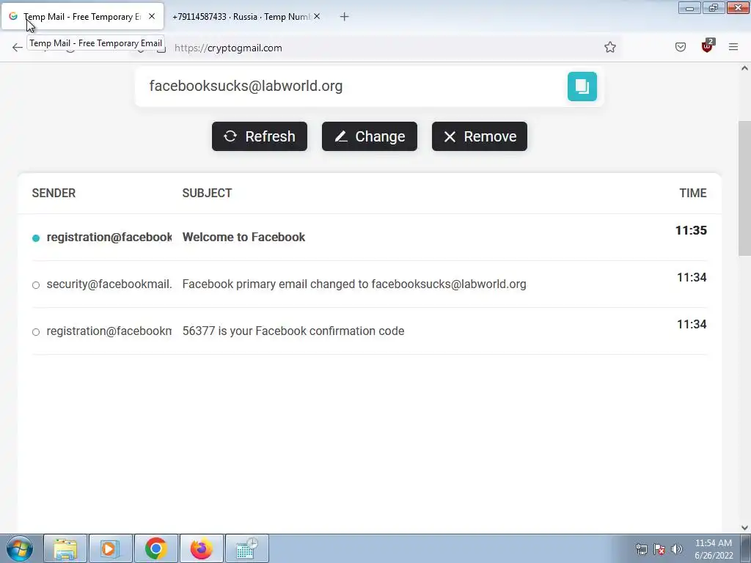This screenshot has height=563, width=751.
Task: Close the Temp Mail tab
Action: [x=152, y=16]
